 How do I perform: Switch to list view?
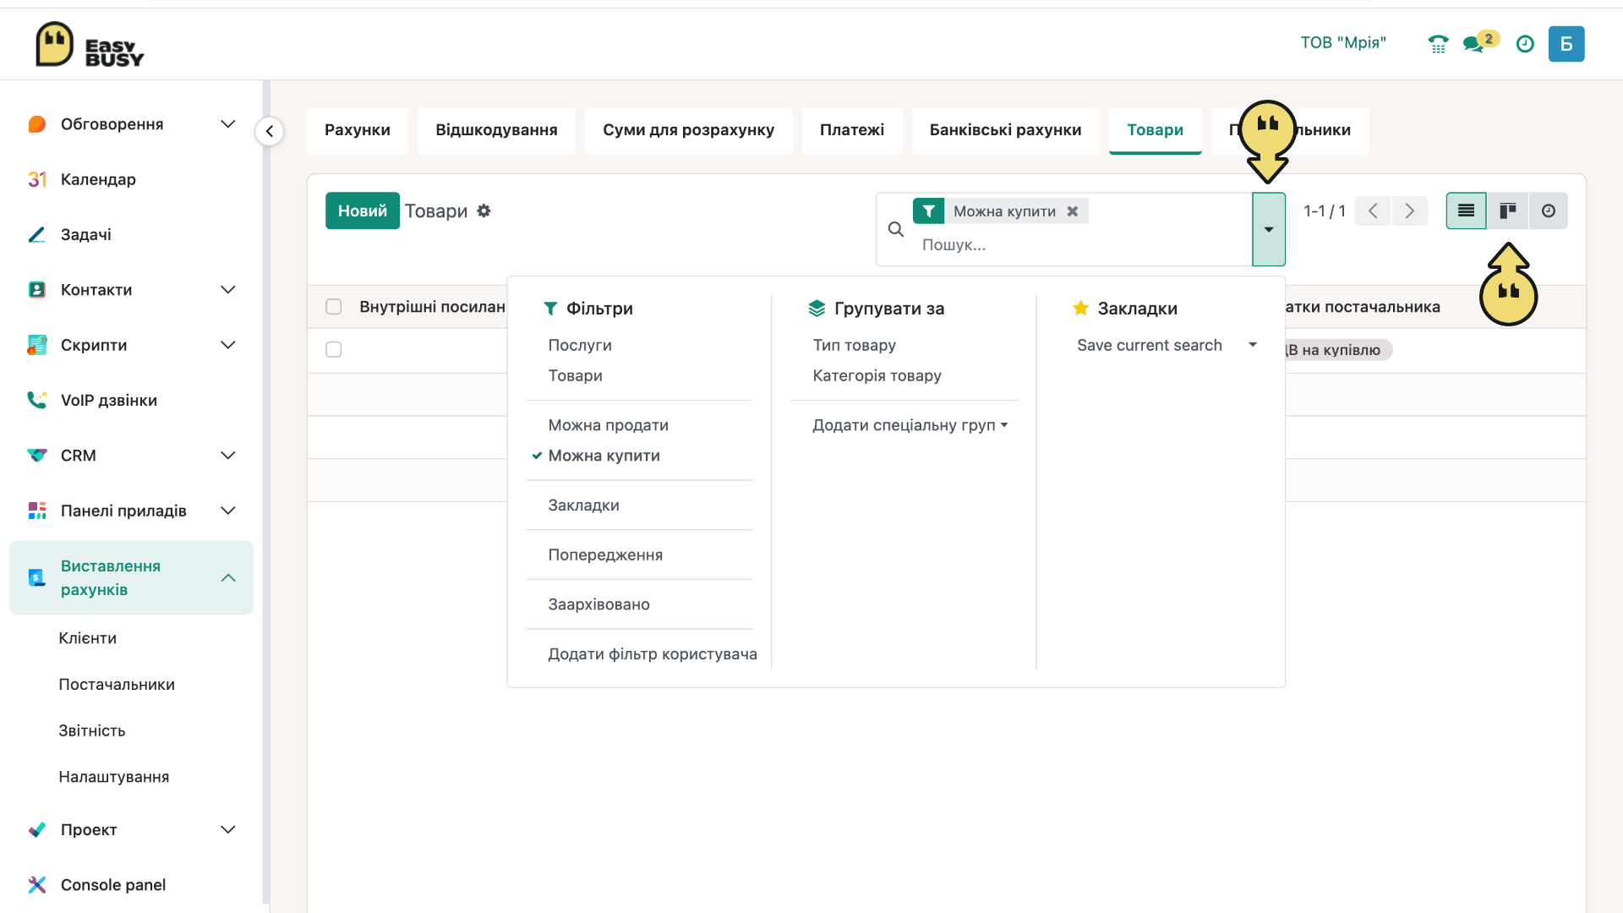point(1466,210)
